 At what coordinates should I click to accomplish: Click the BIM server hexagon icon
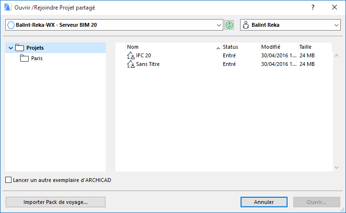(11, 25)
